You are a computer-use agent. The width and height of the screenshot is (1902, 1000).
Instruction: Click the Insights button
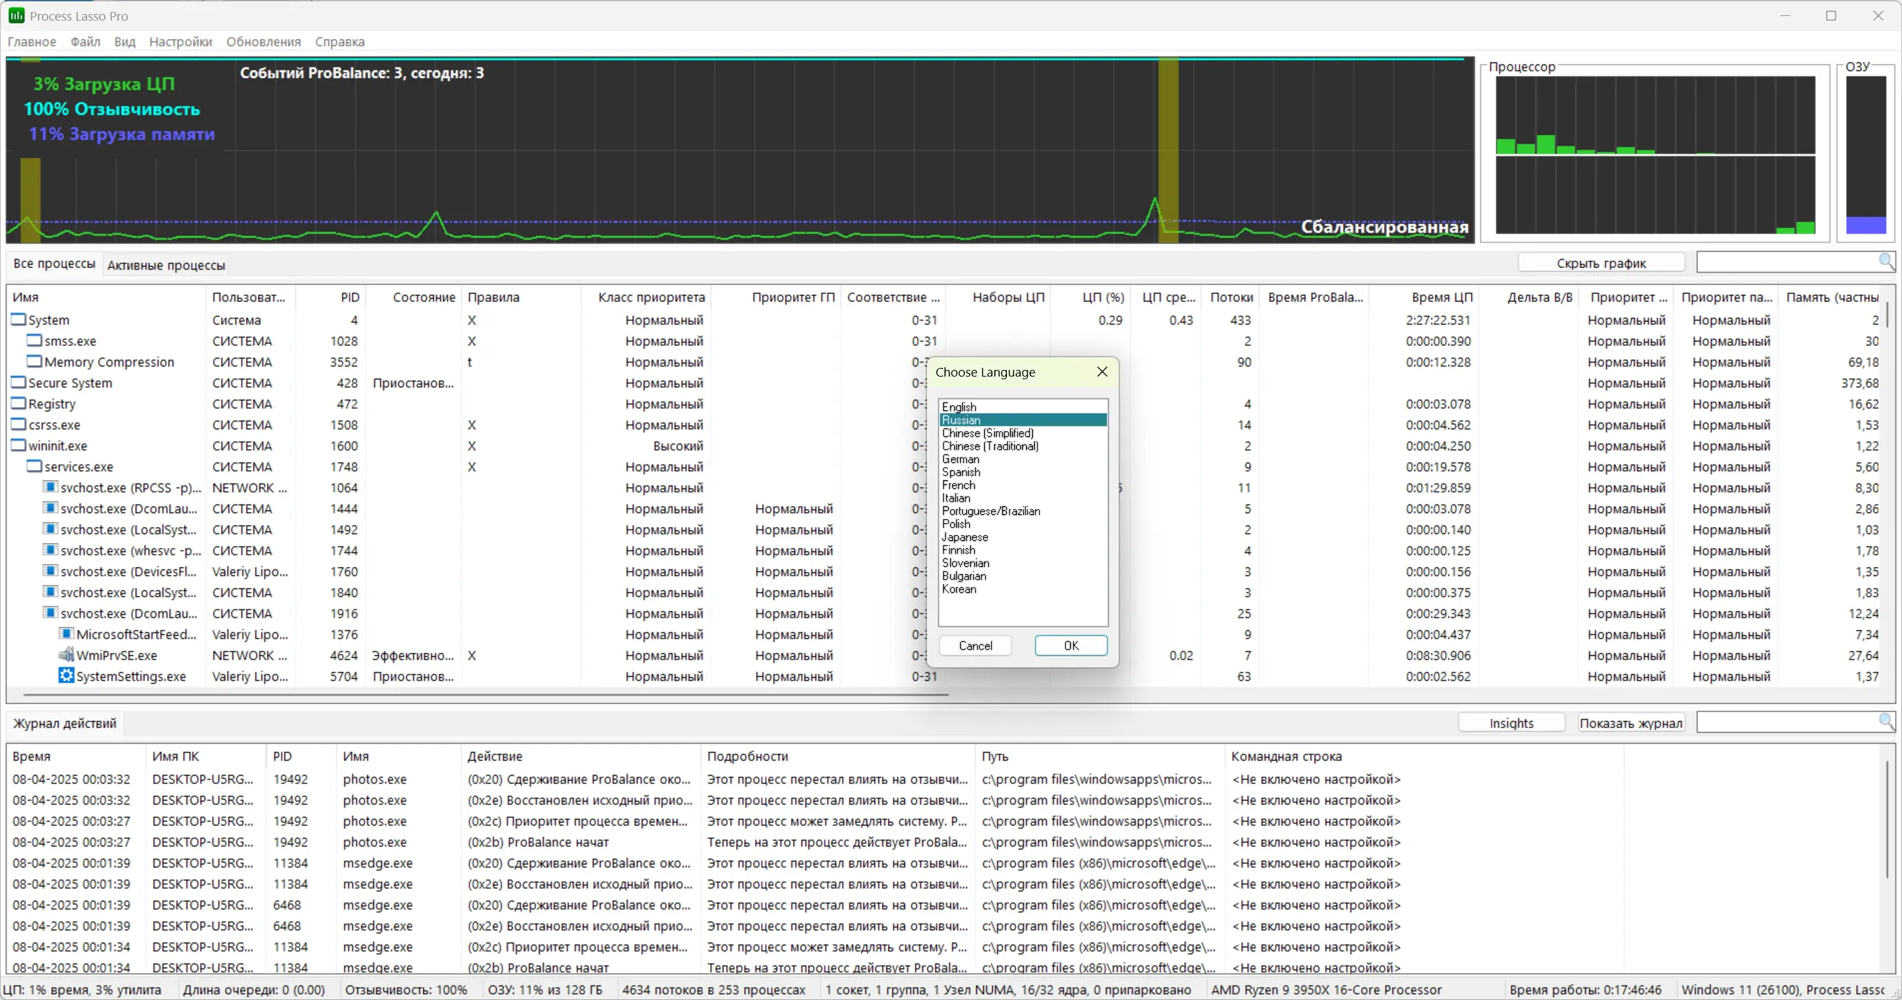[x=1511, y=723]
